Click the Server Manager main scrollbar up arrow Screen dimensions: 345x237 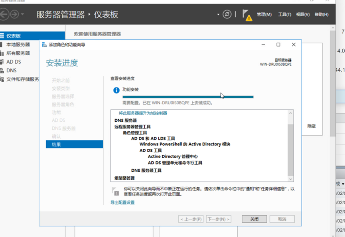(x=333, y=28)
